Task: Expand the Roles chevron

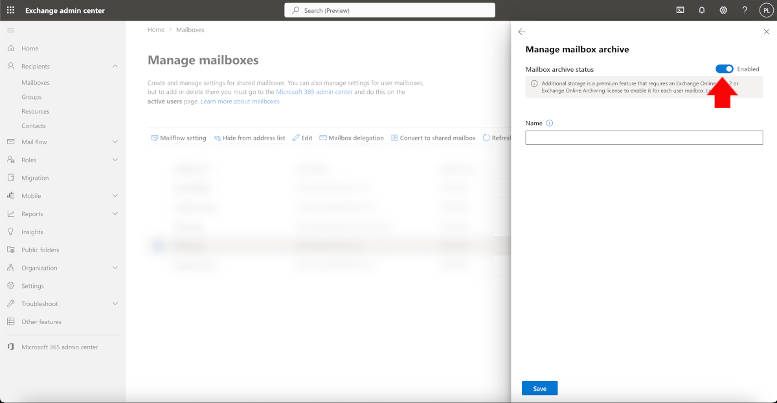Action: click(115, 160)
